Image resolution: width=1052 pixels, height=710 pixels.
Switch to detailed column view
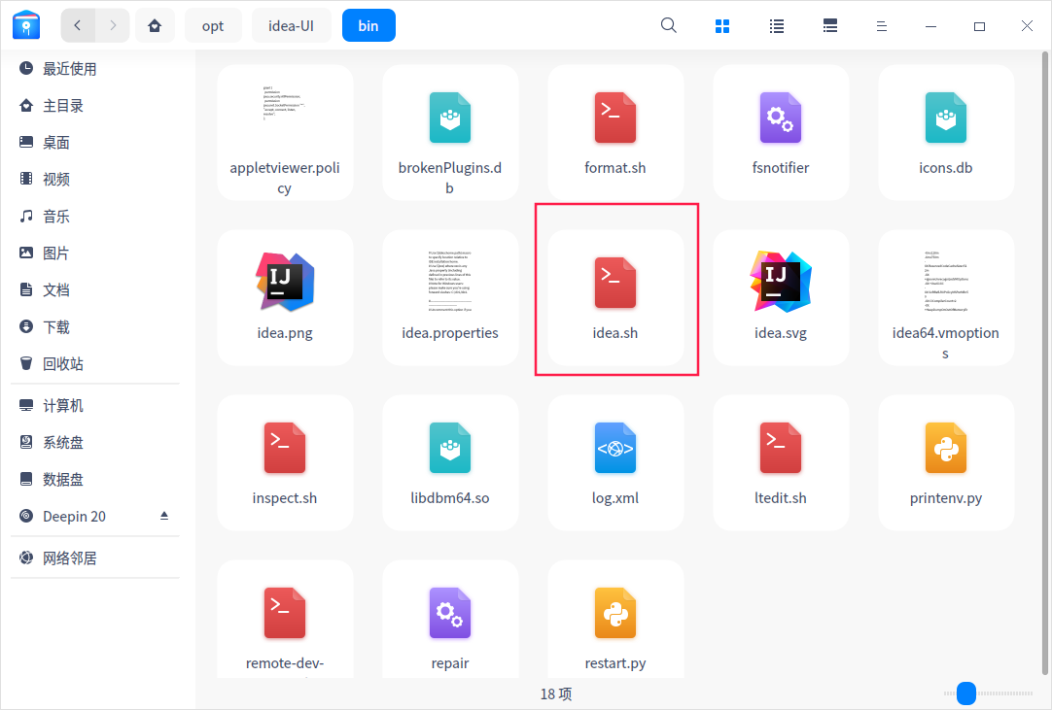point(830,26)
